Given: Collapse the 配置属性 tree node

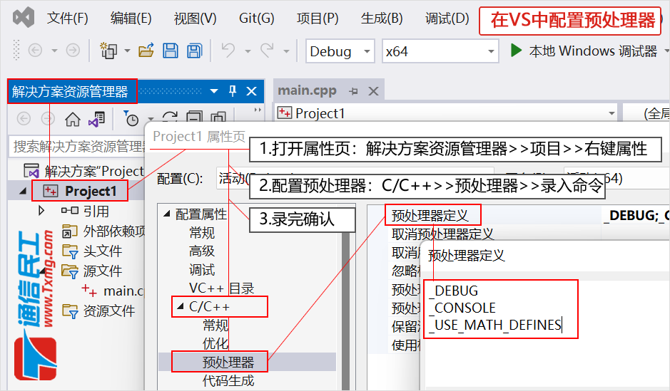Looking at the screenshot, I should [x=167, y=214].
